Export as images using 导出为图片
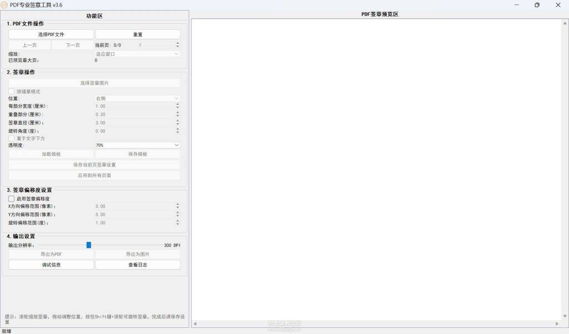Screen dimensions: 569x334 137,254
